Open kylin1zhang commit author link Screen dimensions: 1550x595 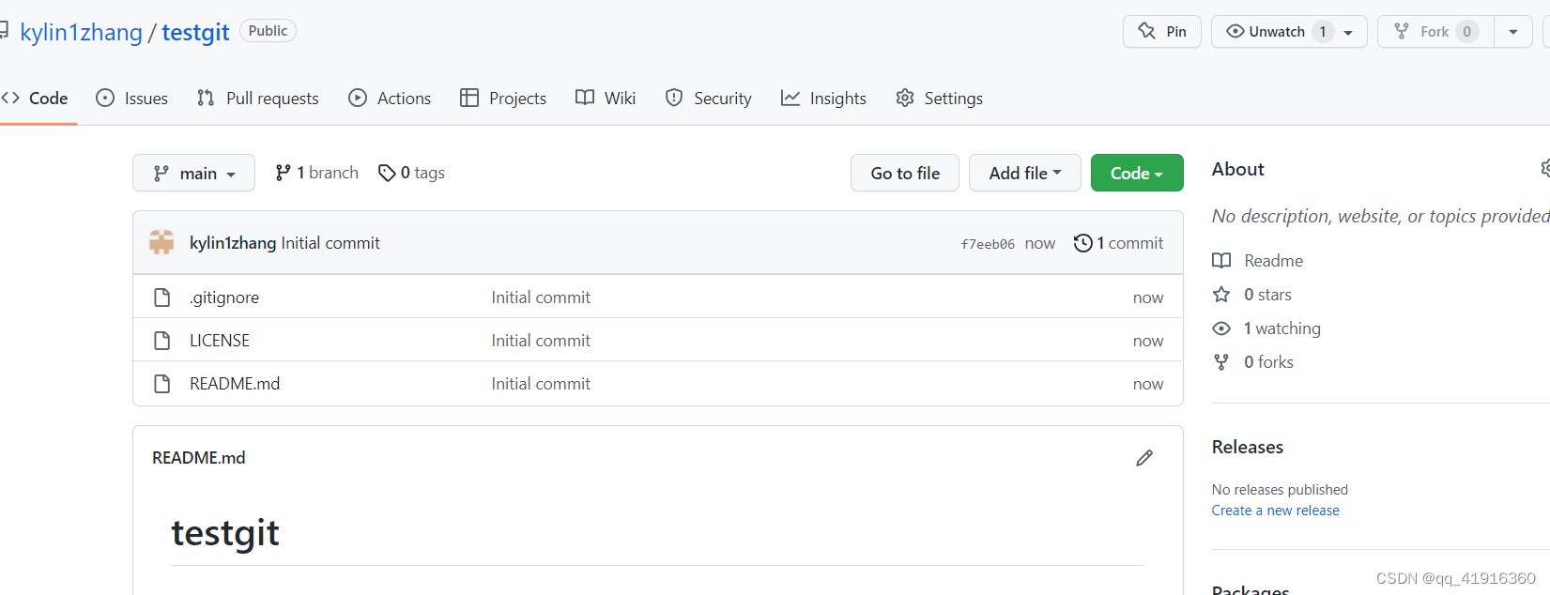(233, 243)
